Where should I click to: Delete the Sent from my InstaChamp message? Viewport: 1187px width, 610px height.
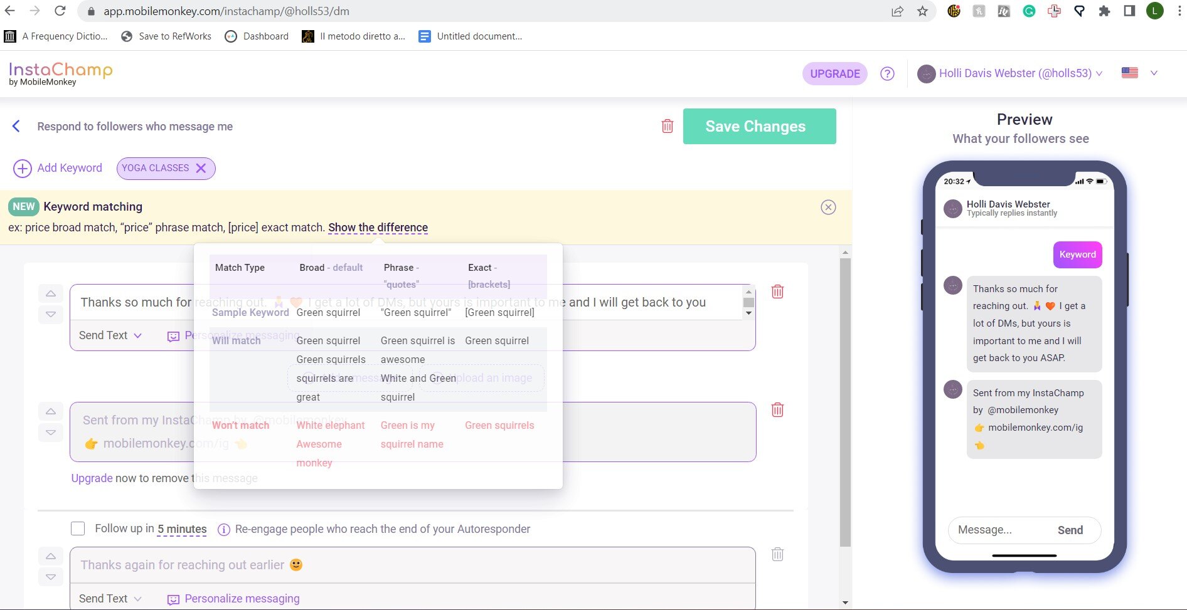[x=777, y=409]
